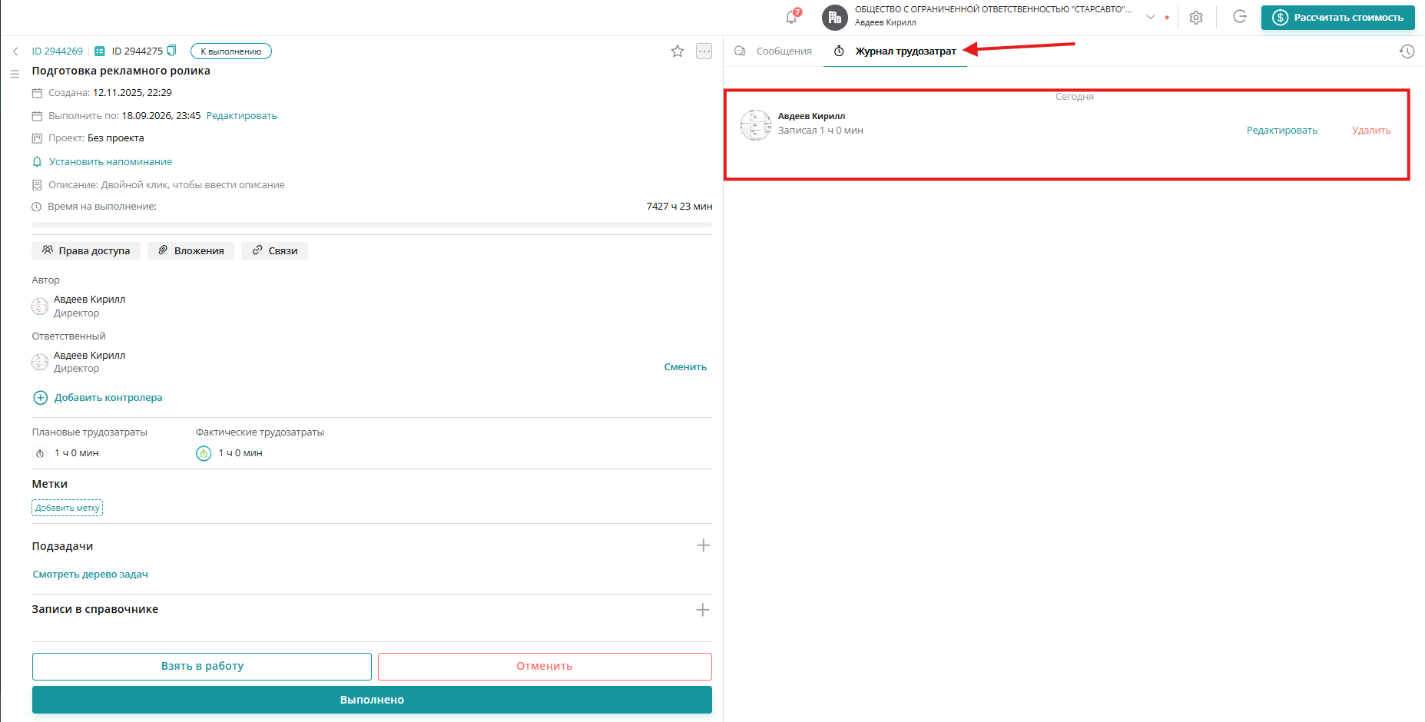Click the remaining time 7427 ч 23 мин
The width and height of the screenshot is (1425, 722).
click(679, 207)
